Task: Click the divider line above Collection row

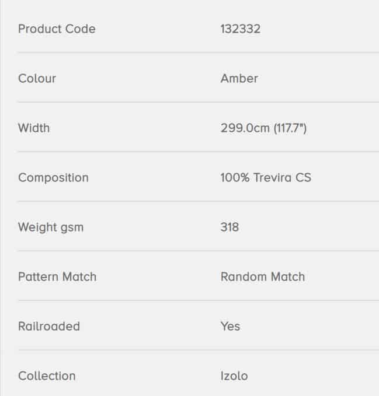Action: [x=198, y=350]
